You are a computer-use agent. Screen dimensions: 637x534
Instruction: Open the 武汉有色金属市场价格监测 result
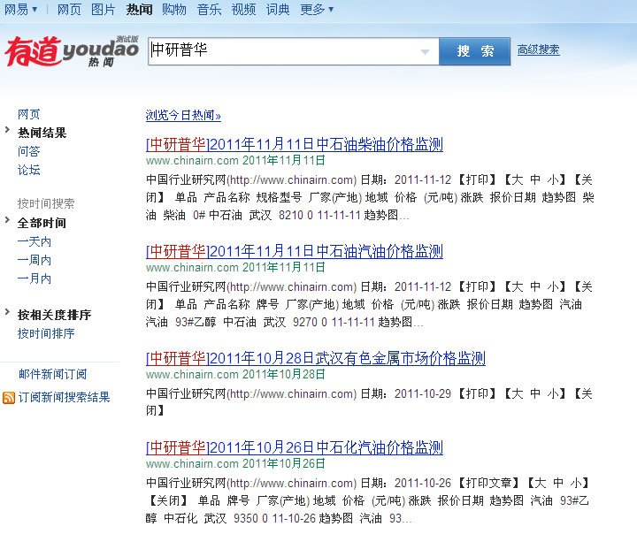(x=315, y=358)
